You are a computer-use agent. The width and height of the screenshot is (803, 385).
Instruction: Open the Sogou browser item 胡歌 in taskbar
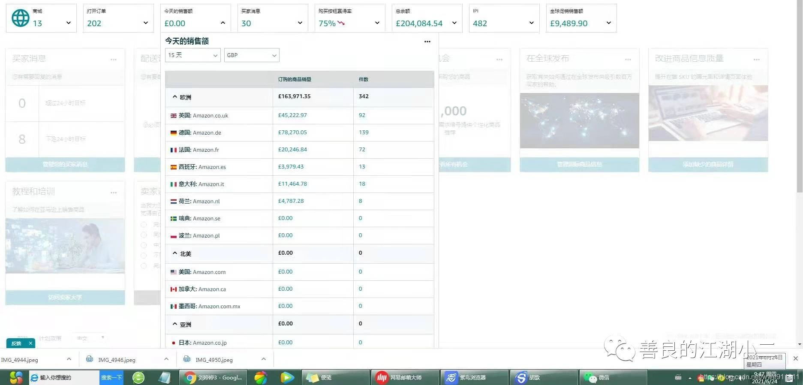point(544,378)
